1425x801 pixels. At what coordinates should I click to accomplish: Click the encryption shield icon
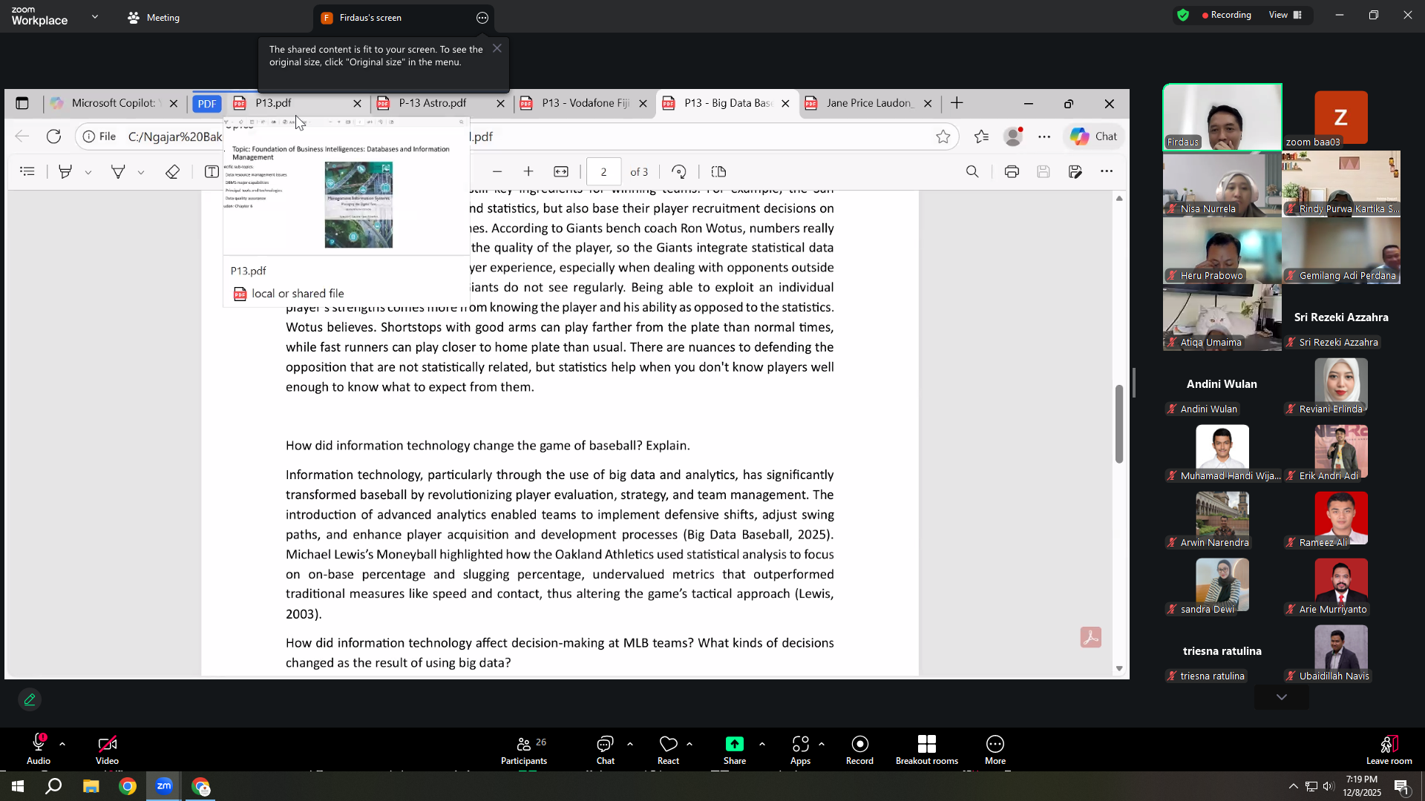[1183, 15]
